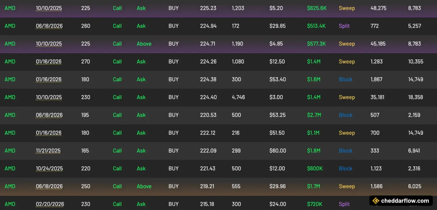Select the Split tag beside $513.4K
Image resolution: width=437 pixels, height=210 pixels.
pyautogui.click(x=344, y=26)
